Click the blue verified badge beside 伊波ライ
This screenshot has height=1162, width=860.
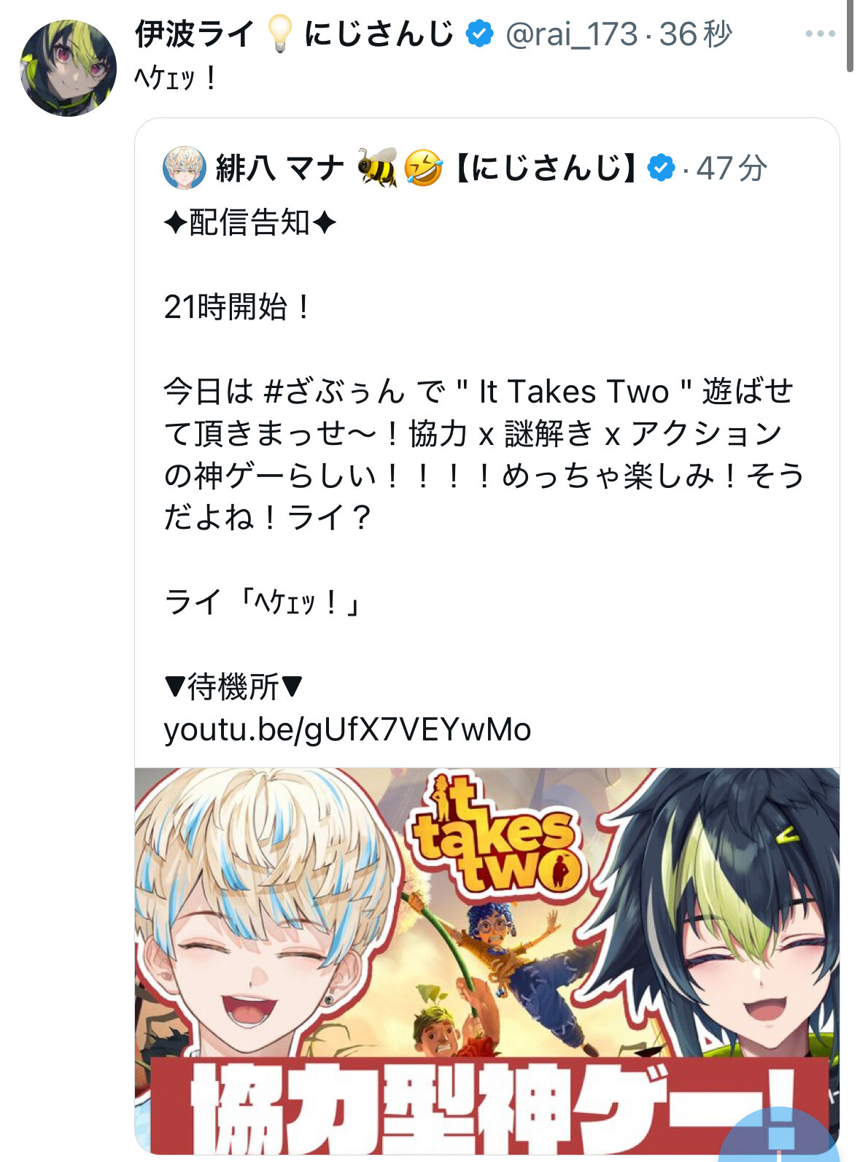tap(479, 34)
